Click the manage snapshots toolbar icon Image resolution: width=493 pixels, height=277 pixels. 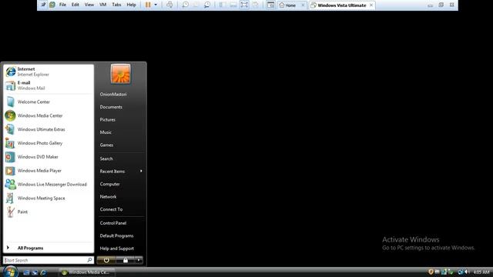pos(207,5)
